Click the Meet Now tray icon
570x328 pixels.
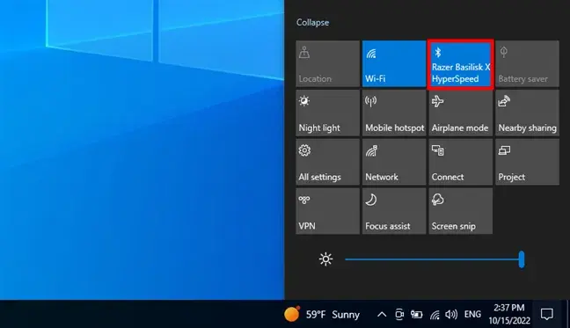click(x=399, y=314)
